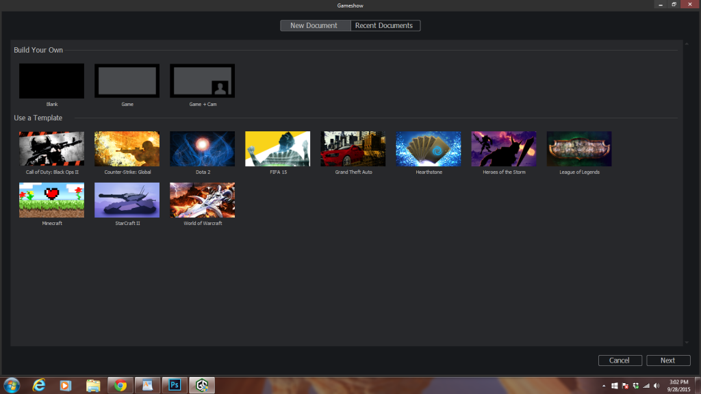Choose the Hearthstone template
Screen dimensions: 701x394
pyautogui.click(x=429, y=148)
